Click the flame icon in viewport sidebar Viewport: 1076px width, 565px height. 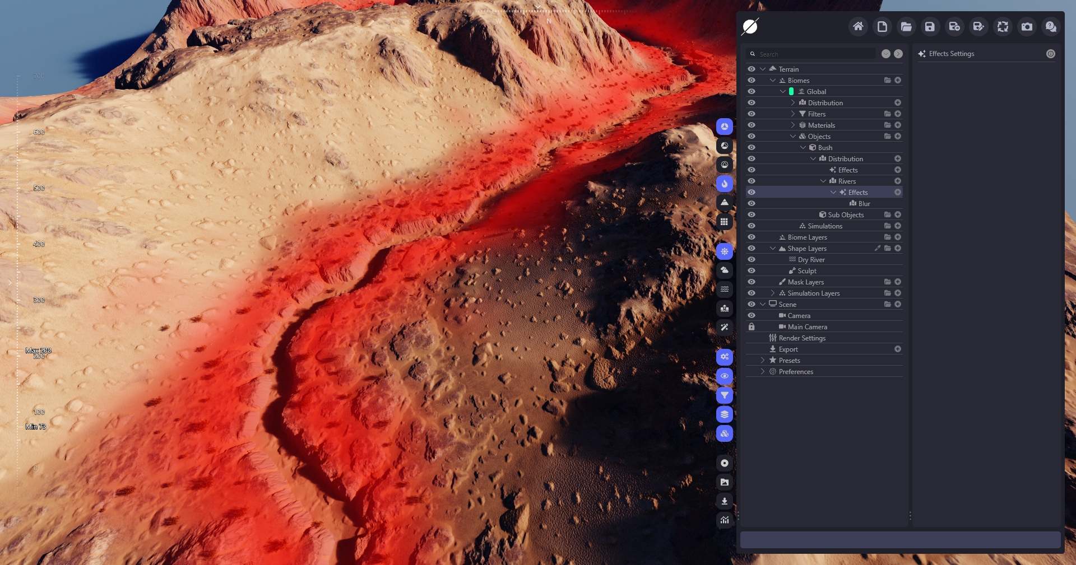tap(725, 184)
